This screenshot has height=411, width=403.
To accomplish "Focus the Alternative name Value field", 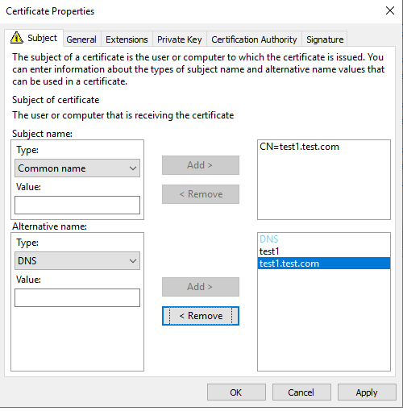I will pyautogui.click(x=77, y=297).
